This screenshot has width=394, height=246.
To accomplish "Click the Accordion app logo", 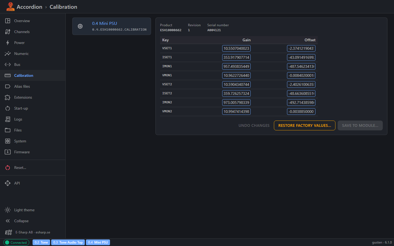I will click(10, 7).
